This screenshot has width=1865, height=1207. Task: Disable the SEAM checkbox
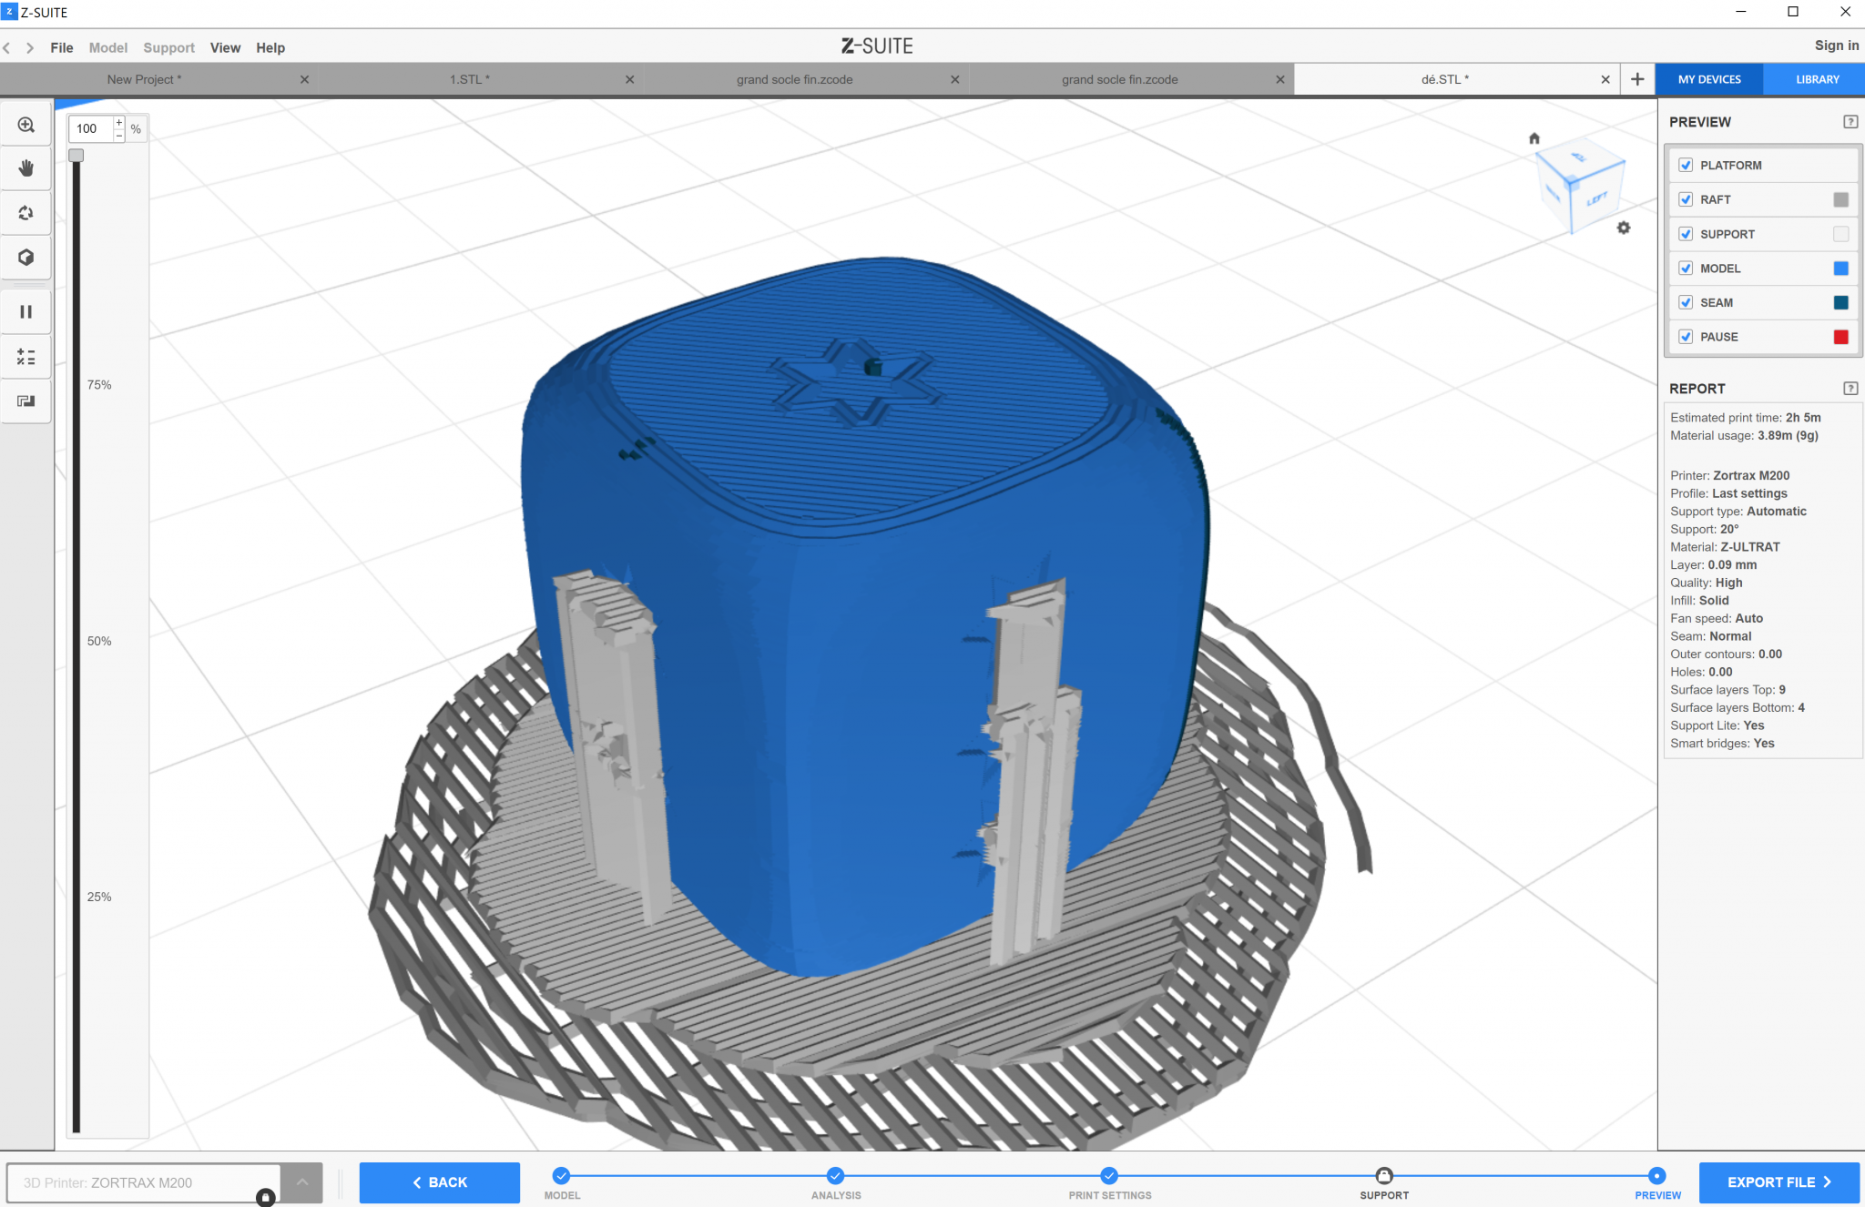(x=1686, y=302)
